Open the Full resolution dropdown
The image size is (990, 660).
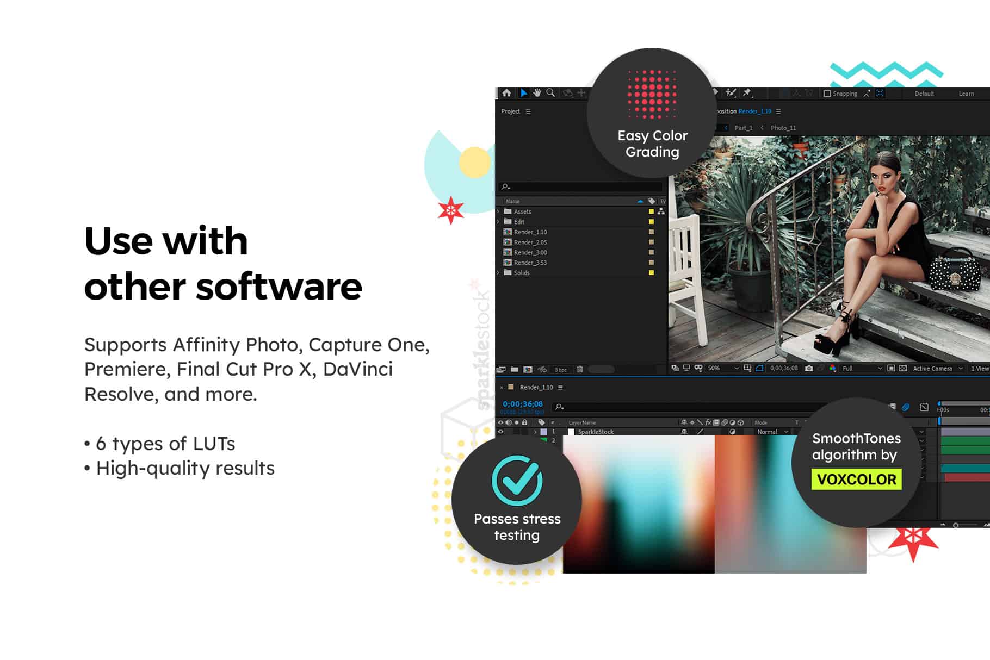tap(862, 368)
